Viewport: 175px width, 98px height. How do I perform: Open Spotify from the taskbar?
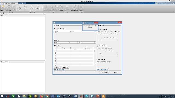click(30, 96)
